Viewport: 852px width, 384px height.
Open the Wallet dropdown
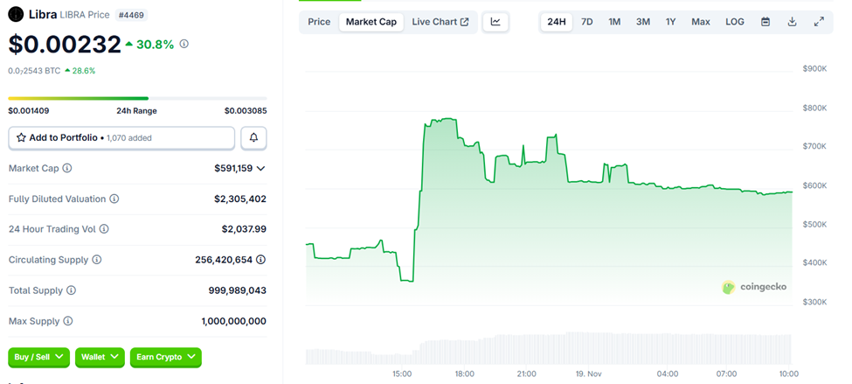pos(100,357)
